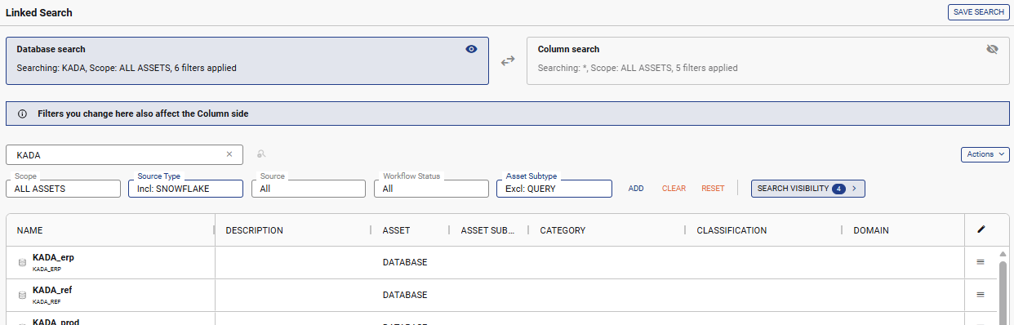The image size is (1014, 325).
Task: Click the RESET filters button
Action: tap(713, 189)
